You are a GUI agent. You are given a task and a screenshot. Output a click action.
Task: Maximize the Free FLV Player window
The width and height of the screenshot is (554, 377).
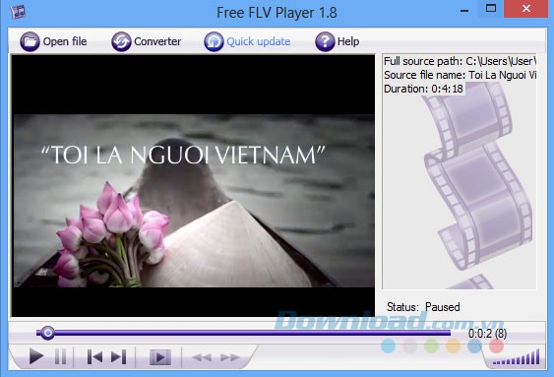point(491,9)
